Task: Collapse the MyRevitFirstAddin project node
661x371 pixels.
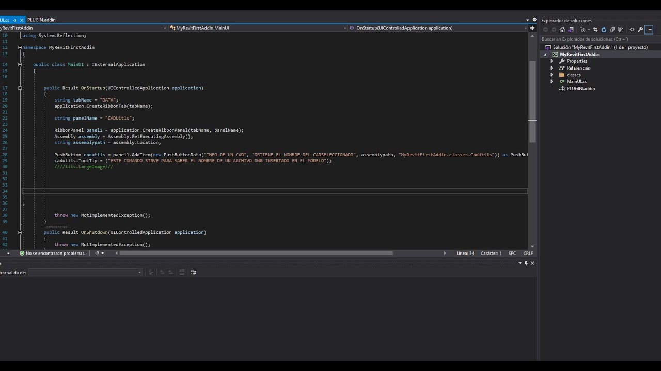Action: coord(545,54)
